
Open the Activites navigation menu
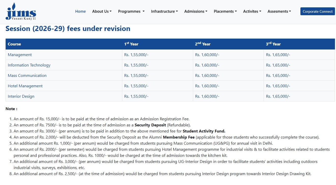point(252,11)
